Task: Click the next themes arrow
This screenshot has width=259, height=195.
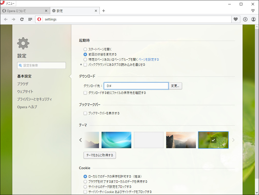Action: [x=233, y=140]
